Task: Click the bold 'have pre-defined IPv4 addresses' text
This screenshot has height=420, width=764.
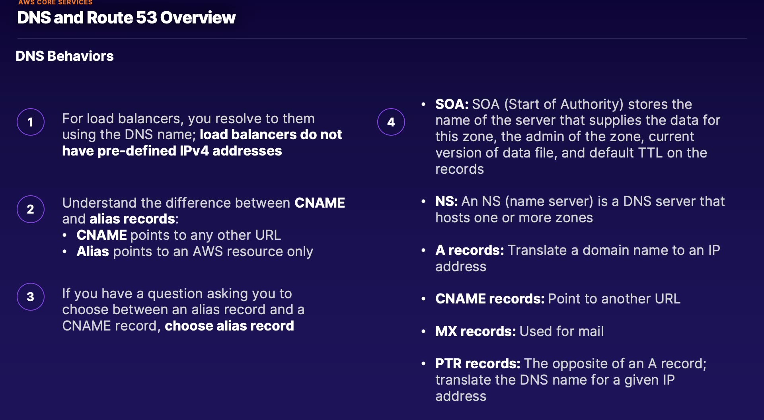Action: tap(172, 151)
